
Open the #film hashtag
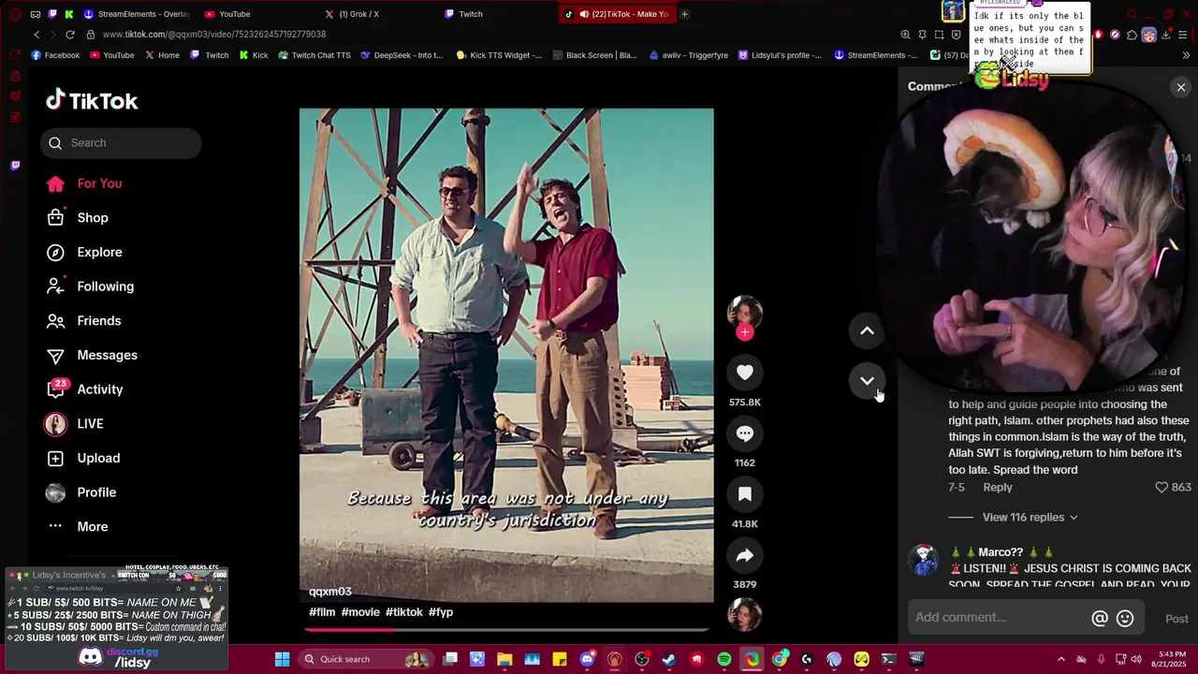pos(322,612)
